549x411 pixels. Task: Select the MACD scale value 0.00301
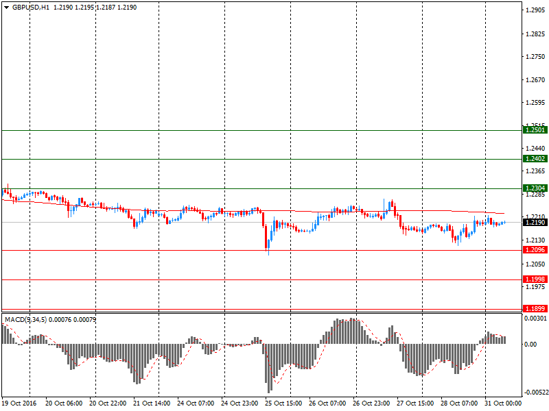pos(535,319)
